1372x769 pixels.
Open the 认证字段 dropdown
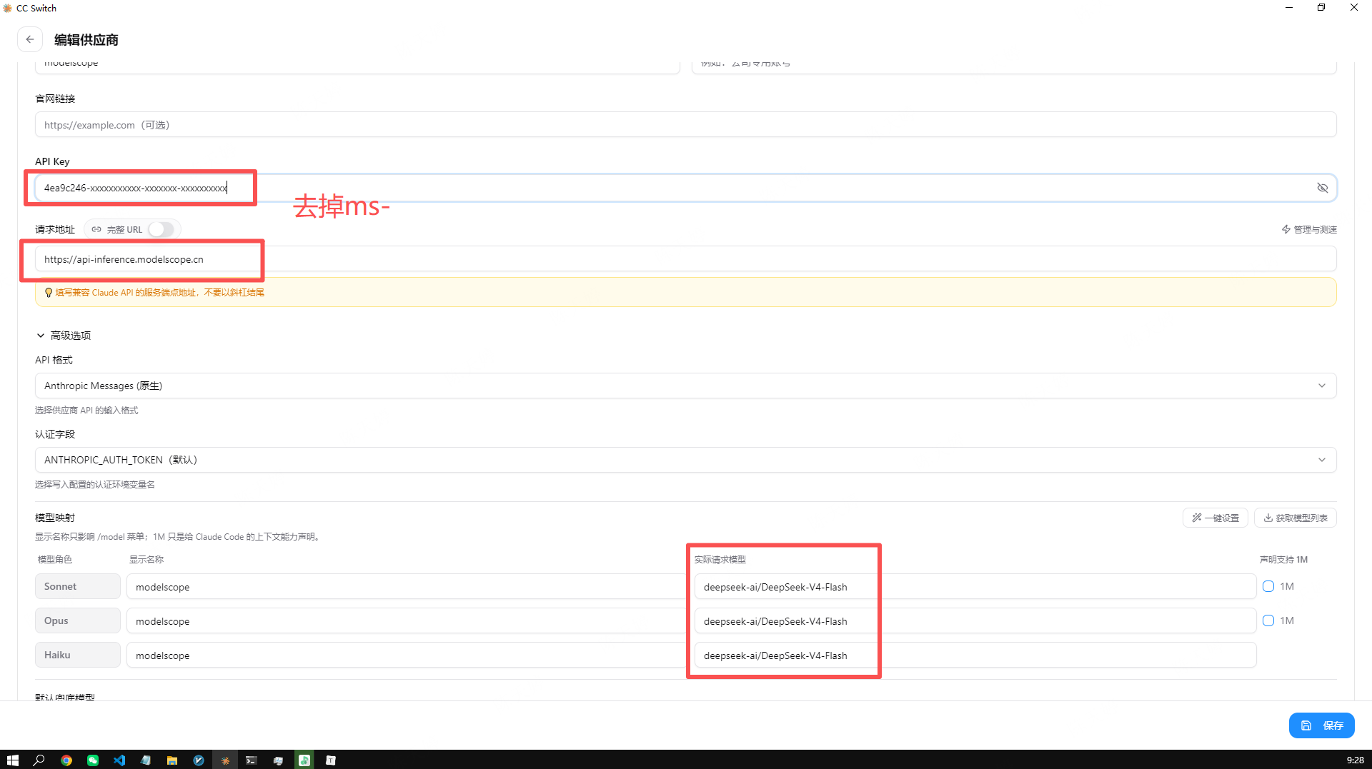pos(685,460)
